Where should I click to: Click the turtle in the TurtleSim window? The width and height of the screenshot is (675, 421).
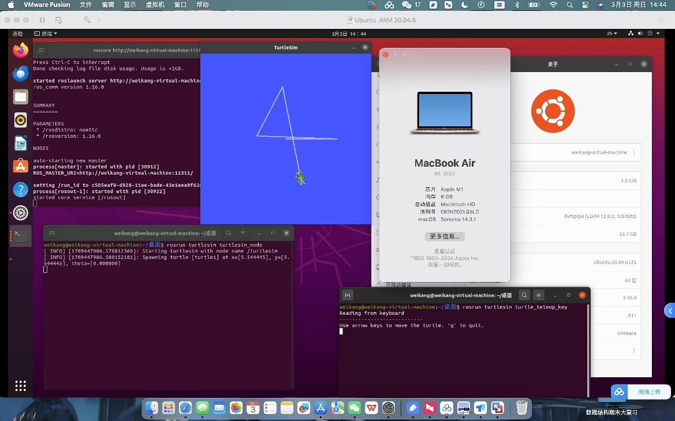(300, 178)
